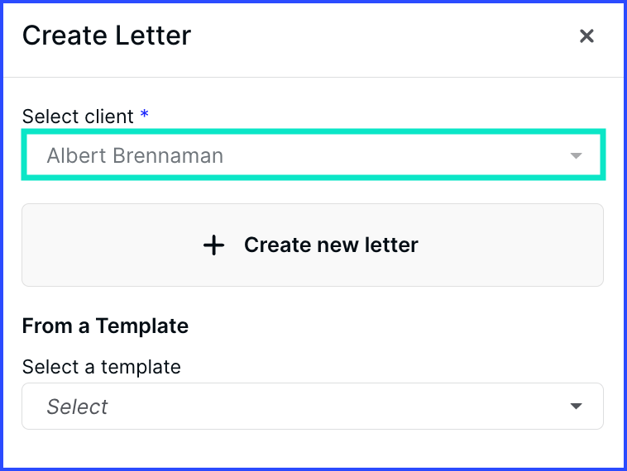Click the Create new letter text
This screenshot has width=627, height=471.
[x=331, y=245]
